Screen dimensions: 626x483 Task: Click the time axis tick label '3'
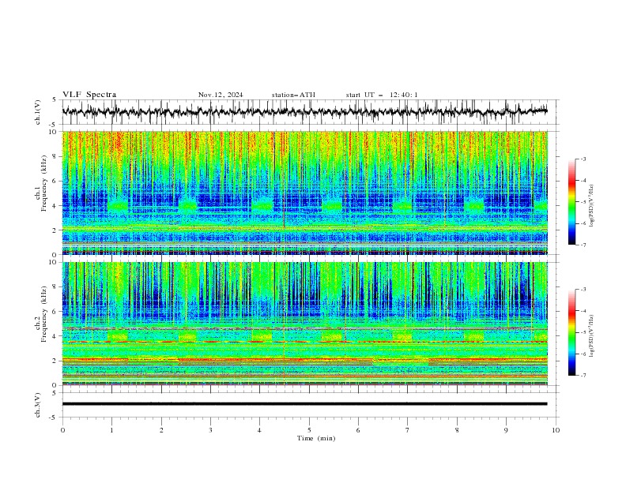click(x=210, y=430)
